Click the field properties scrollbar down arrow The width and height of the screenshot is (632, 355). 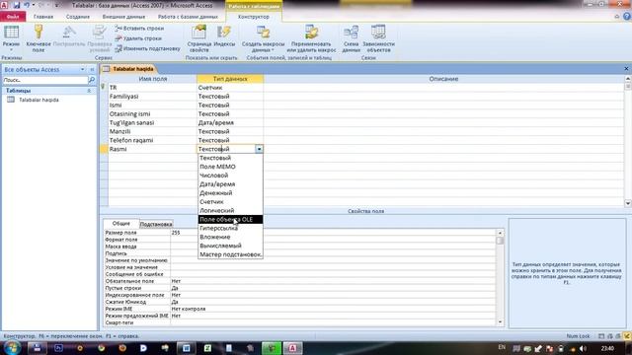pyautogui.click(x=500, y=322)
